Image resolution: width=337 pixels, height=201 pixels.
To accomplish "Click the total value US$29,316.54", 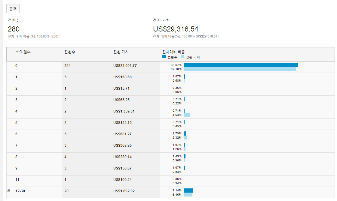I will click(176, 29).
